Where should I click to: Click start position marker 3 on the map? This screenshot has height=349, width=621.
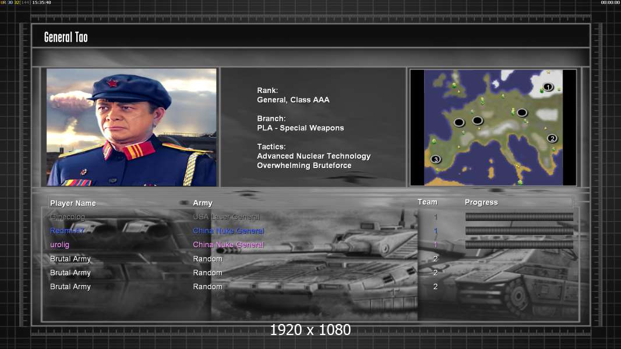(x=436, y=159)
